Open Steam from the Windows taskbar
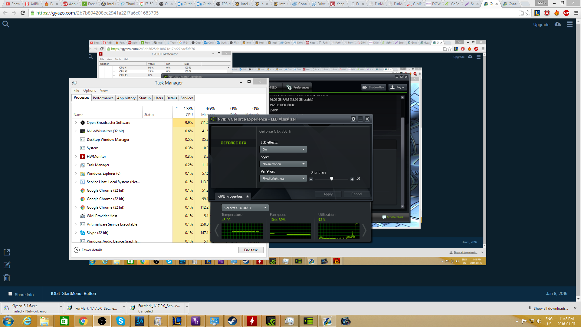581x327 pixels. pos(232,321)
